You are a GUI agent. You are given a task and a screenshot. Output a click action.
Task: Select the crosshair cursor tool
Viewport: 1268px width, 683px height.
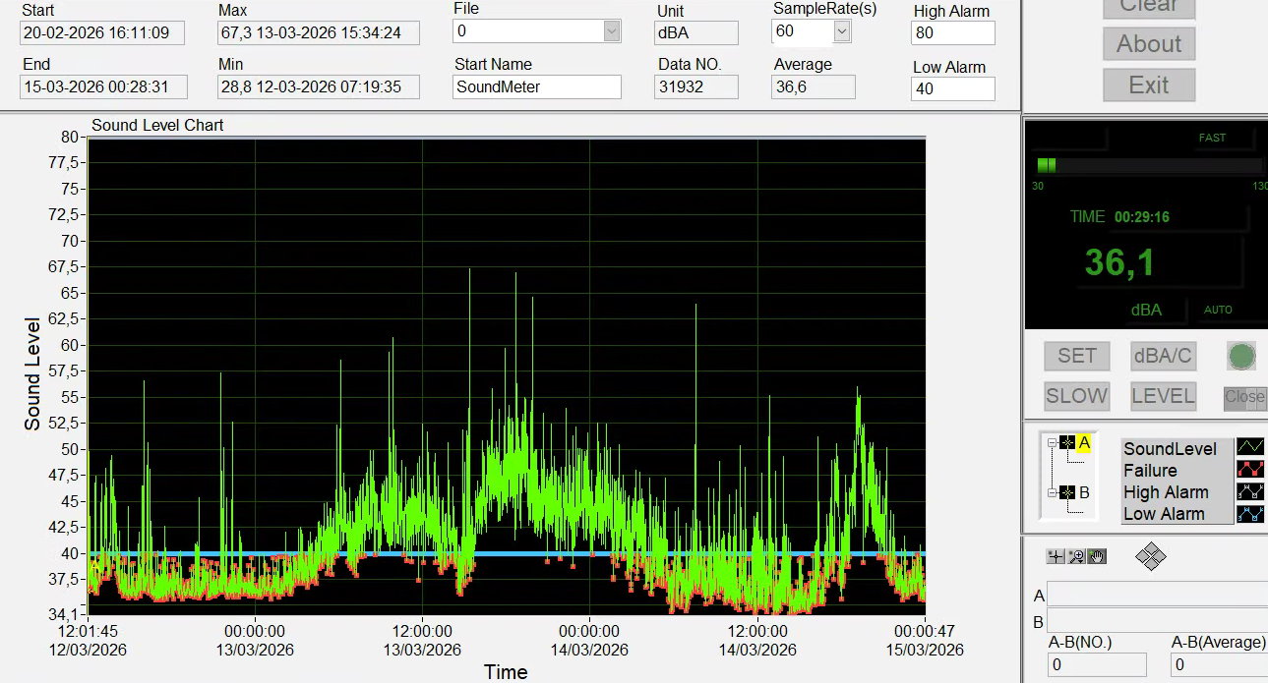pos(1056,557)
